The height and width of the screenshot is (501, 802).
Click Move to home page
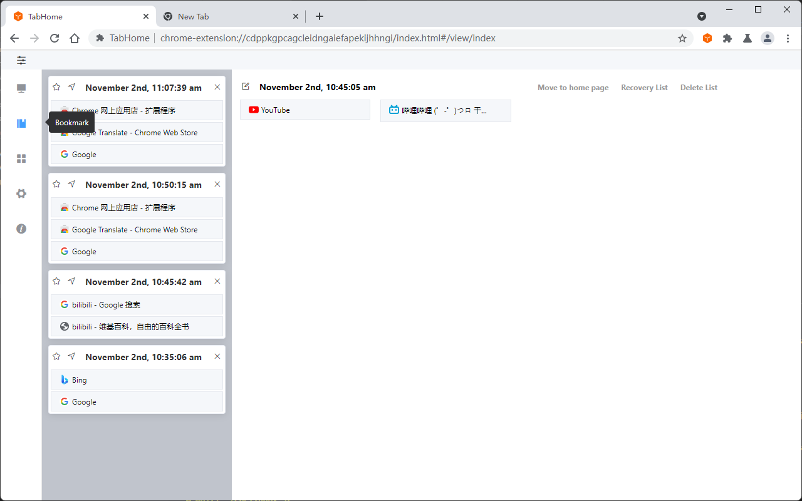[x=573, y=88]
